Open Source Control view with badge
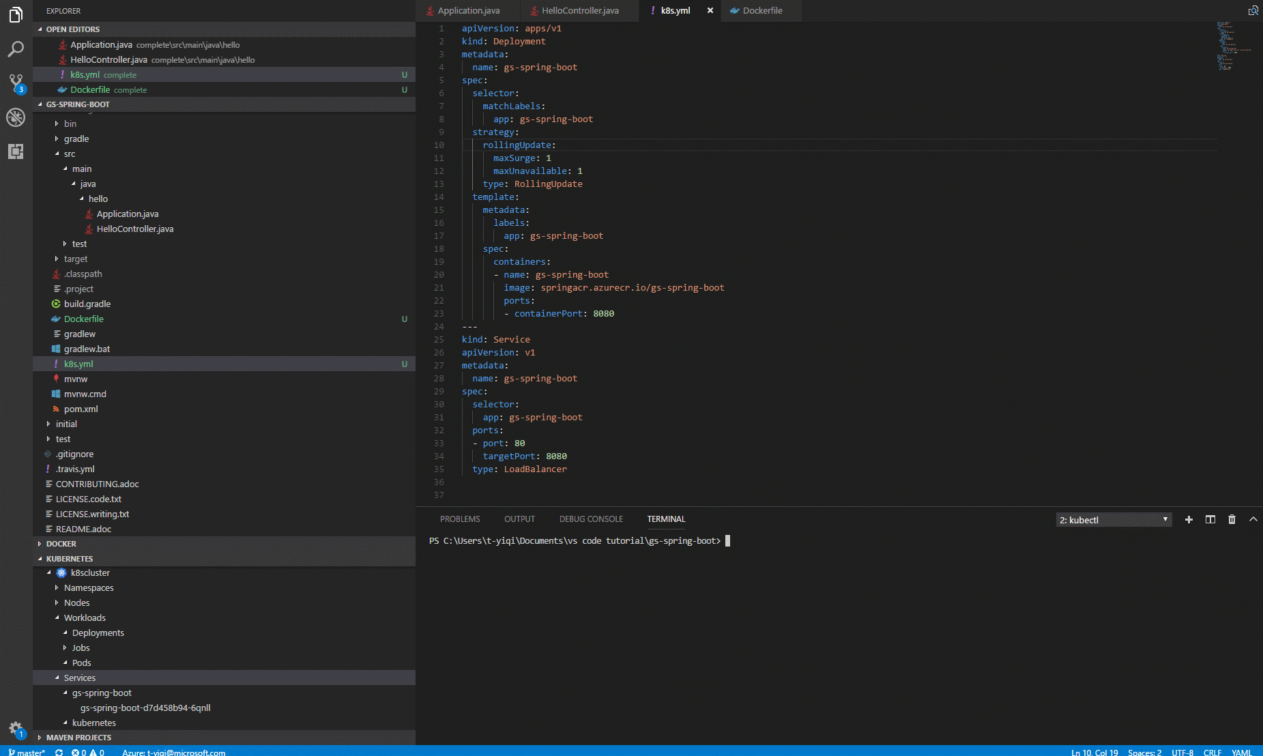The height and width of the screenshot is (756, 1263). (x=16, y=83)
